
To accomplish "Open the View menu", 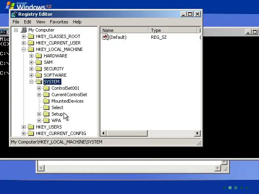I will pyautogui.click(x=40, y=22).
